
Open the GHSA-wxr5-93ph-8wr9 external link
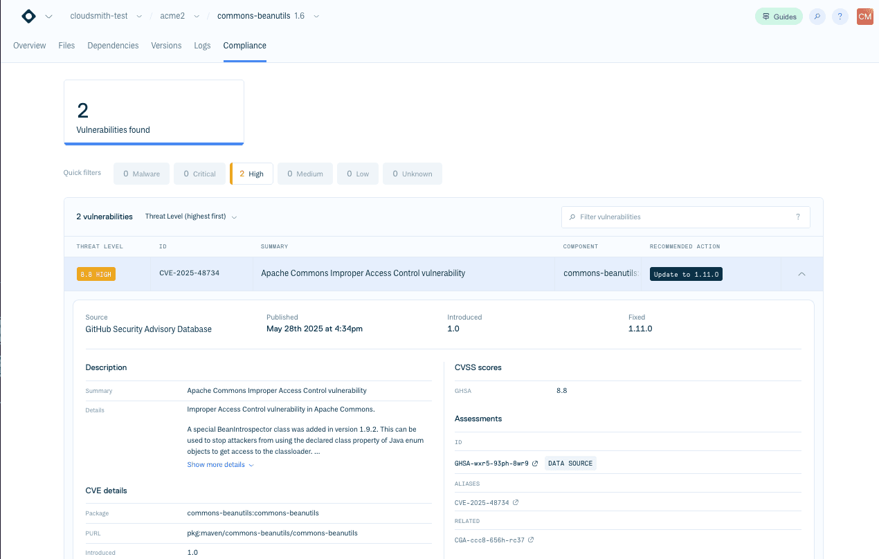pos(496,464)
